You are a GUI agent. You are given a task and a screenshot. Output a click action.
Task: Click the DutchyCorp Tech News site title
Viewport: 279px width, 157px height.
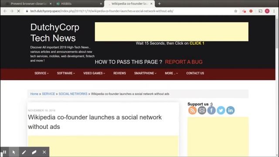coord(55,33)
